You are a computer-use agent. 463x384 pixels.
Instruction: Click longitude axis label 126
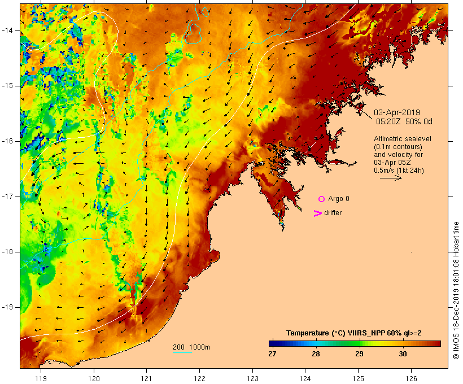tap(411, 378)
